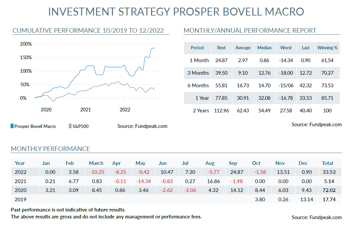Select the 2021 label on the chart x-axis

85,110
